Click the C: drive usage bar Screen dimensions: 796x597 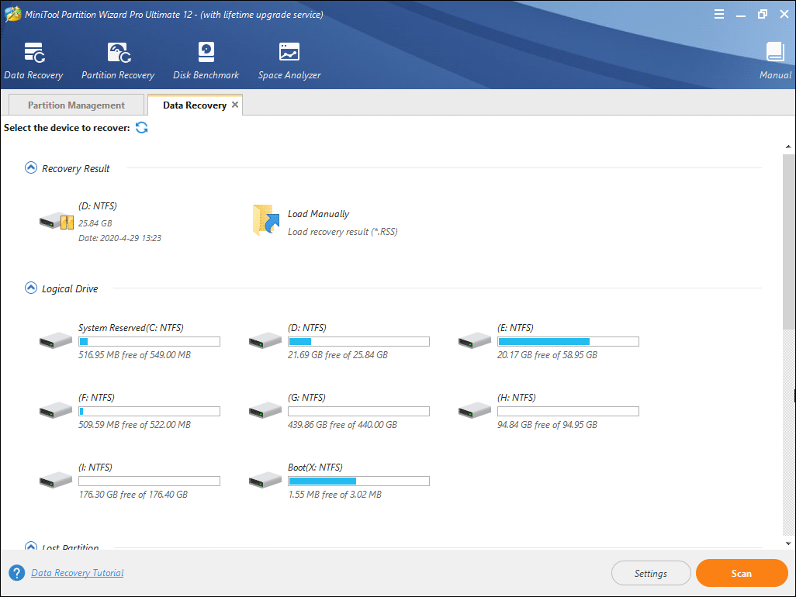pos(149,341)
